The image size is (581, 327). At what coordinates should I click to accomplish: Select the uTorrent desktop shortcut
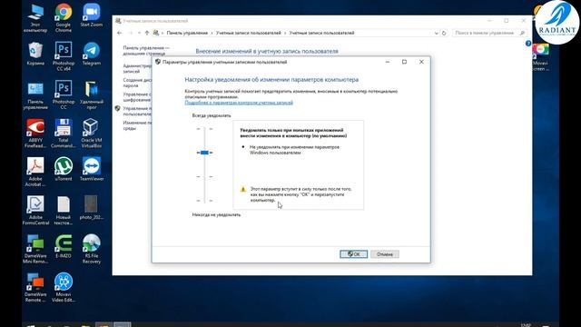point(64,169)
